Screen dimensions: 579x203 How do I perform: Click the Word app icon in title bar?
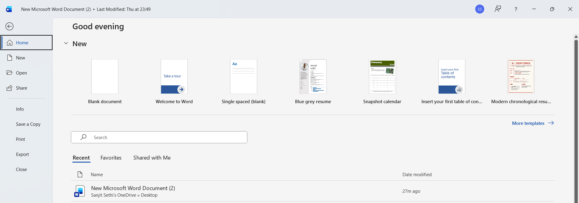point(9,9)
